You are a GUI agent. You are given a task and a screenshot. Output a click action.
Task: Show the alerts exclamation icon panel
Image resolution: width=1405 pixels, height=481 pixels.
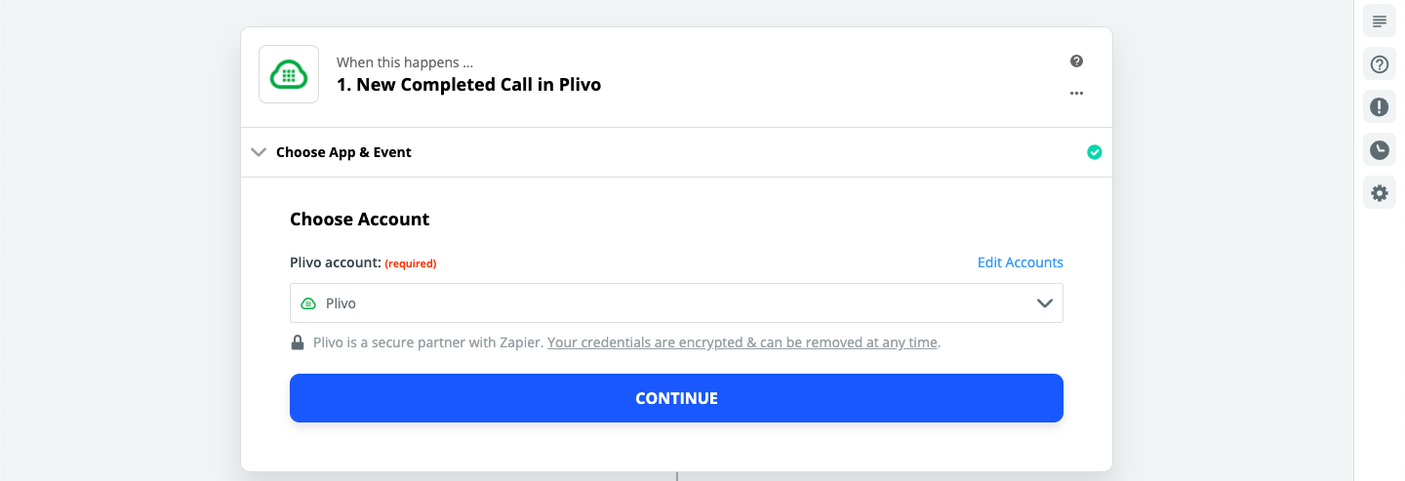click(x=1380, y=107)
